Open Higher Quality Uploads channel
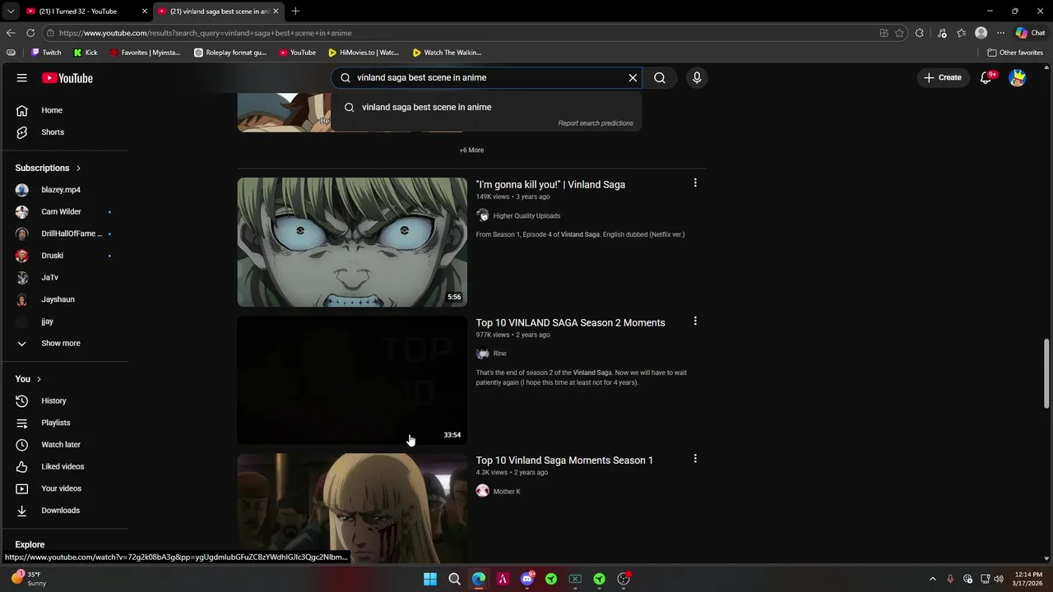 click(526, 216)
